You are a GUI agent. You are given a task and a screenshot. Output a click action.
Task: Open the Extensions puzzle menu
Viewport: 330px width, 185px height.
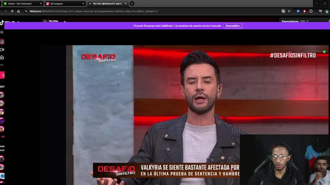311,11
